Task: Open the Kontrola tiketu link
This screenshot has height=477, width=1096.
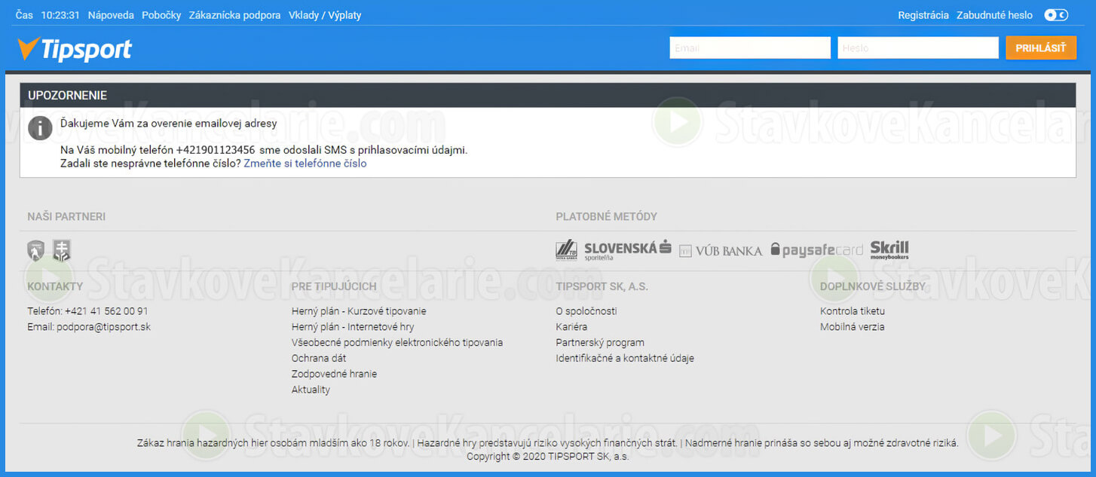Action: tap(853, 311)
